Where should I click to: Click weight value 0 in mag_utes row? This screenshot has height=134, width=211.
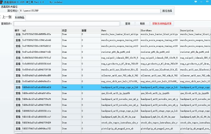coord(91,81)
